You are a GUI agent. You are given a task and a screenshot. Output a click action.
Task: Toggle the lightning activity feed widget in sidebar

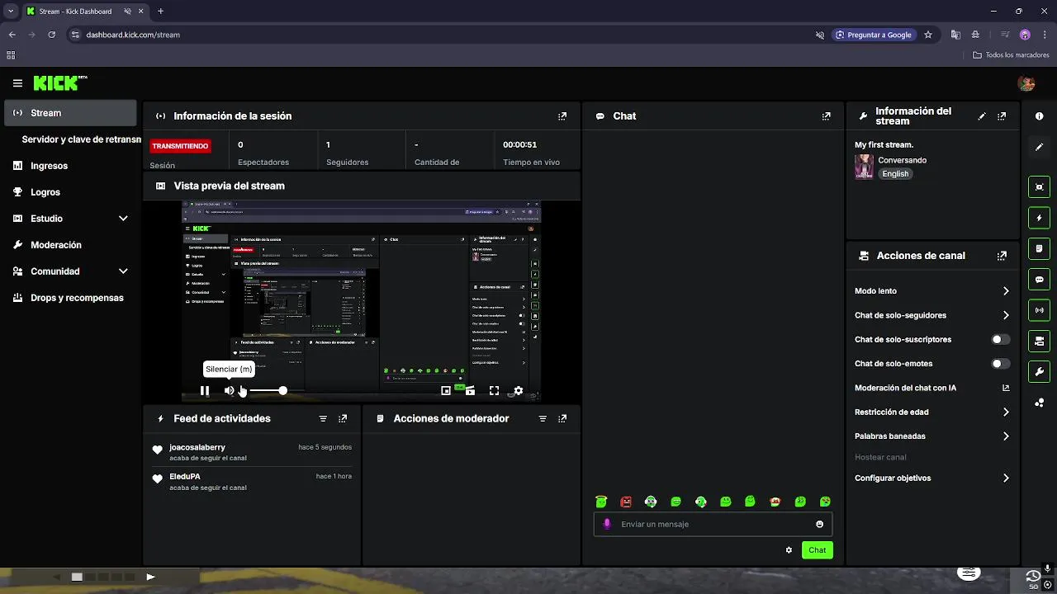(1039, 218)
